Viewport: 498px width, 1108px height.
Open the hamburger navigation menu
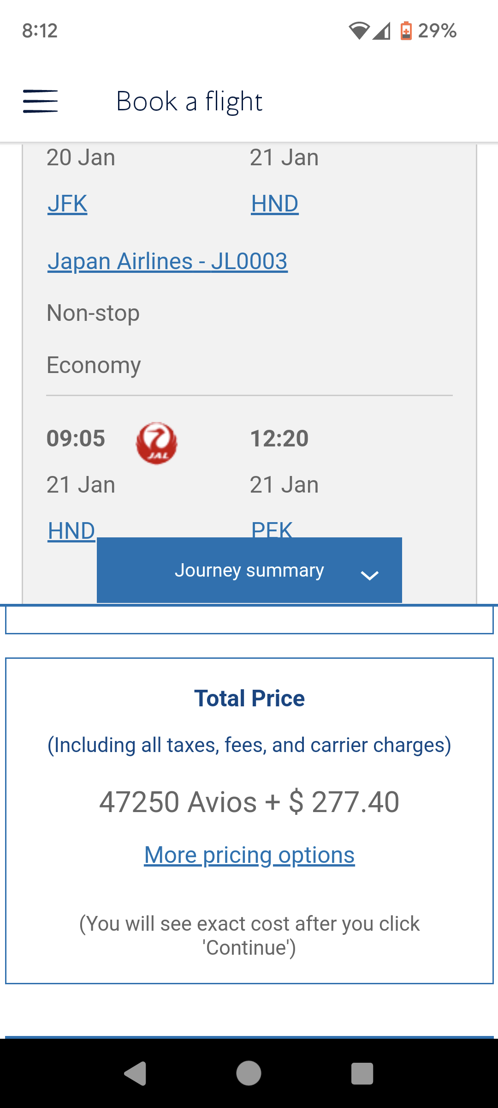41,101
